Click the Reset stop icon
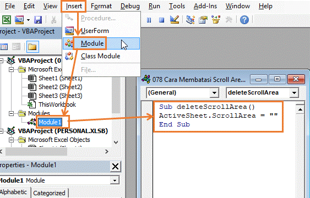This screenshot has width=310, height=198. (162, 20)
